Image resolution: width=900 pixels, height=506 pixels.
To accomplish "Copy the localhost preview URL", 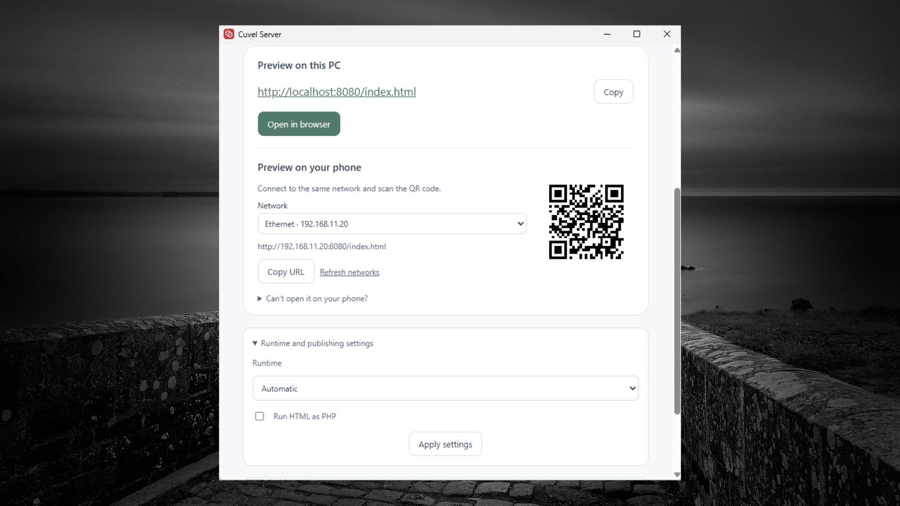I will (x=613, y=92).
